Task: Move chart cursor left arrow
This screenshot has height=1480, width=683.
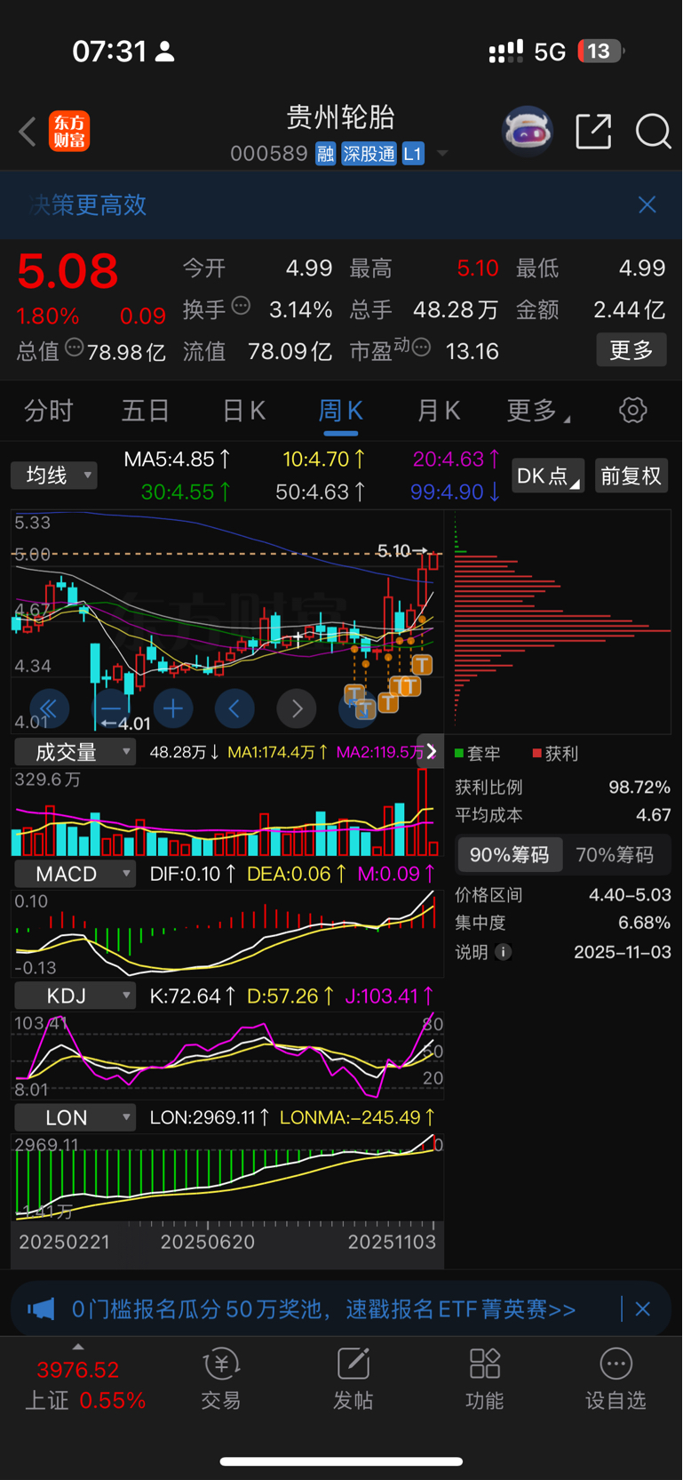Action: point(234,708)
